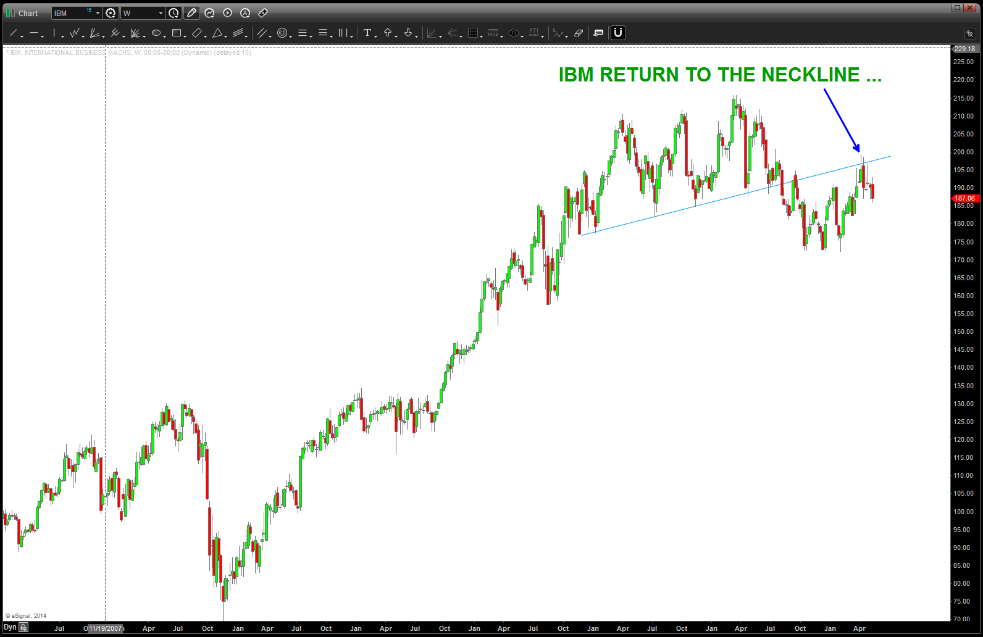
Task: Select the ellipse drawing tool
Action: (156, 33)
